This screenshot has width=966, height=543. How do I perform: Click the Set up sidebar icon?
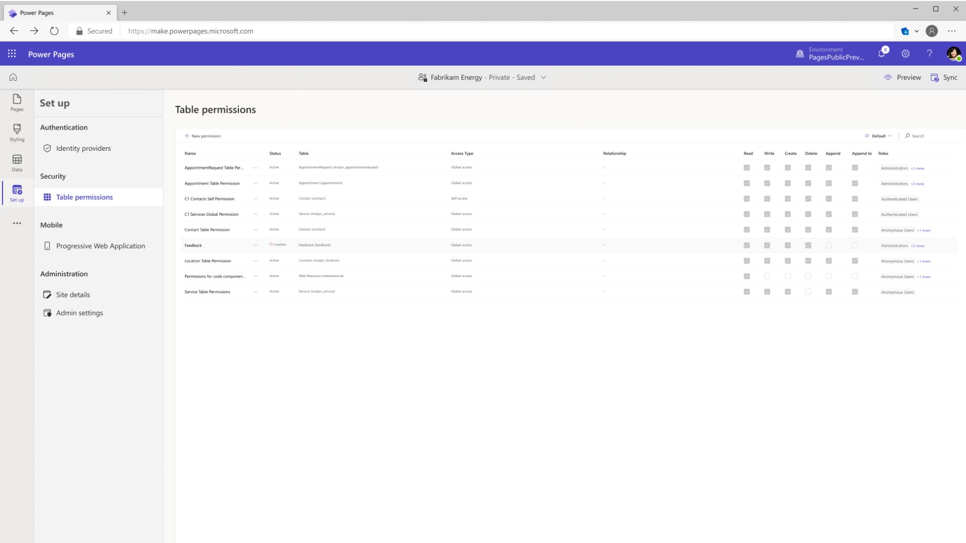click(17, 193)
